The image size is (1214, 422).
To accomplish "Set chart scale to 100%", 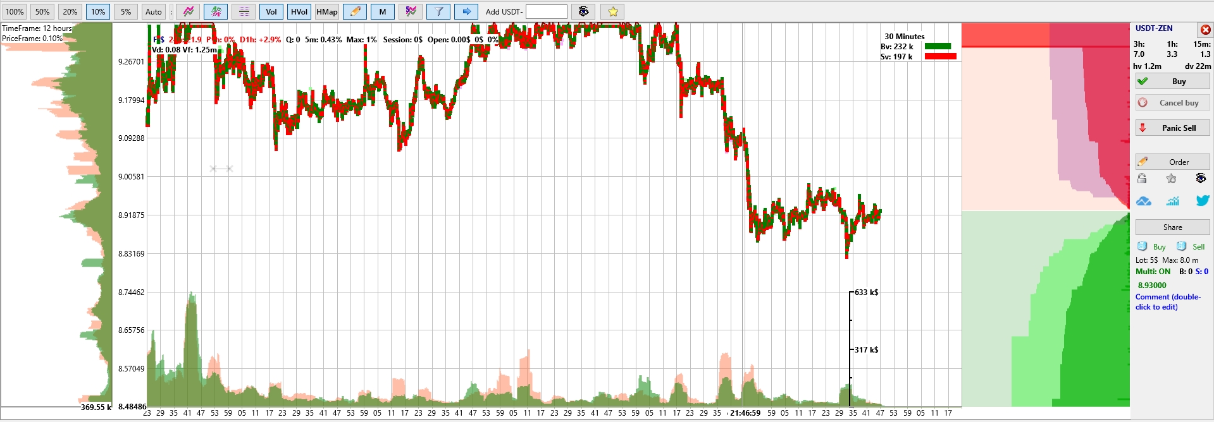I will point(15,11).
